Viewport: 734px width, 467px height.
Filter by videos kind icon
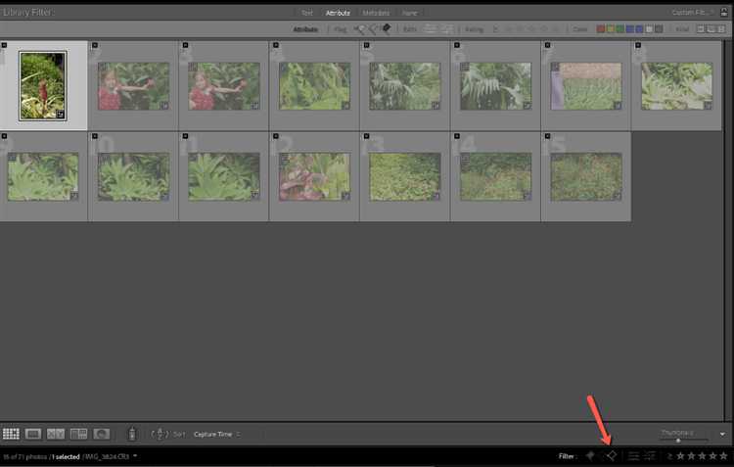(721, 29)
